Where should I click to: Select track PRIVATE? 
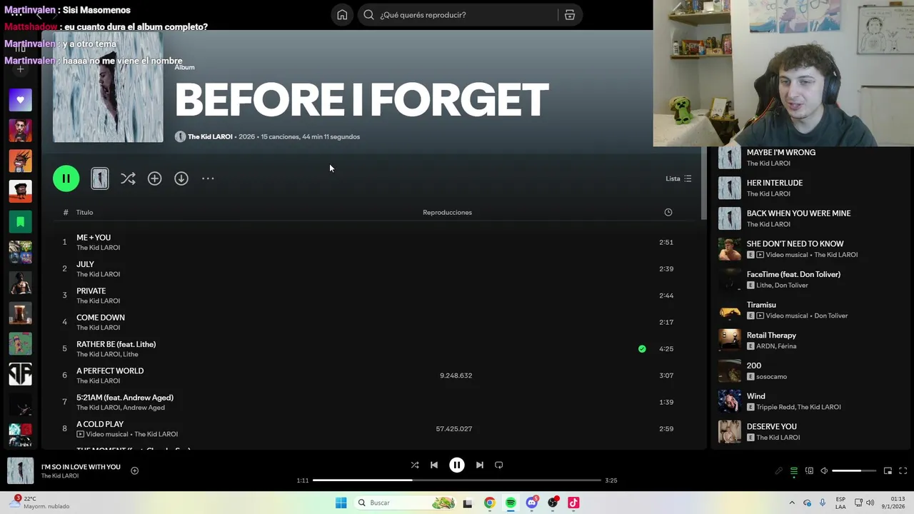[x=91, y=291]
